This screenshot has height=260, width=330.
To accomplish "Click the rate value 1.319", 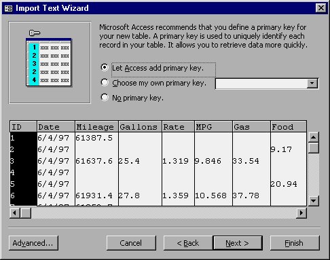I will tap(176, 161).
